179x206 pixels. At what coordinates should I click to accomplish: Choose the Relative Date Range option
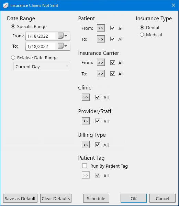click(13, 58)
